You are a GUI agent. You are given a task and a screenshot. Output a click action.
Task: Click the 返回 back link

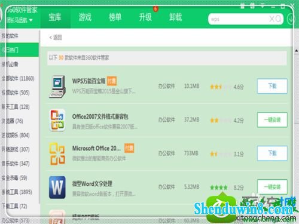[56, 37]
